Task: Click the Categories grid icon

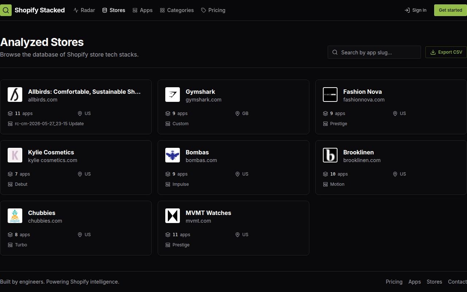Action: (x=162, y=10)
